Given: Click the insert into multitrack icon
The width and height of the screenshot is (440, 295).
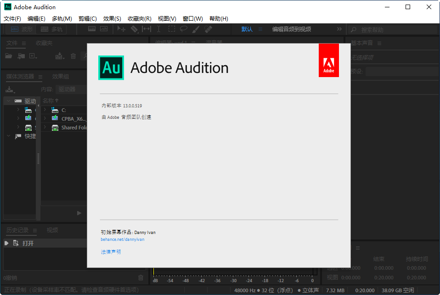Looking at the screenshot, I should (x=60, y=56).
